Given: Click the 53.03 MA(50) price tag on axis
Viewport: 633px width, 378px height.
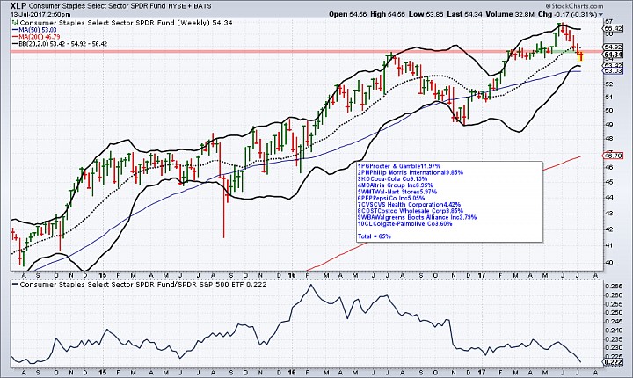Looking at the screenshot, I should click(x=614, y=71).
